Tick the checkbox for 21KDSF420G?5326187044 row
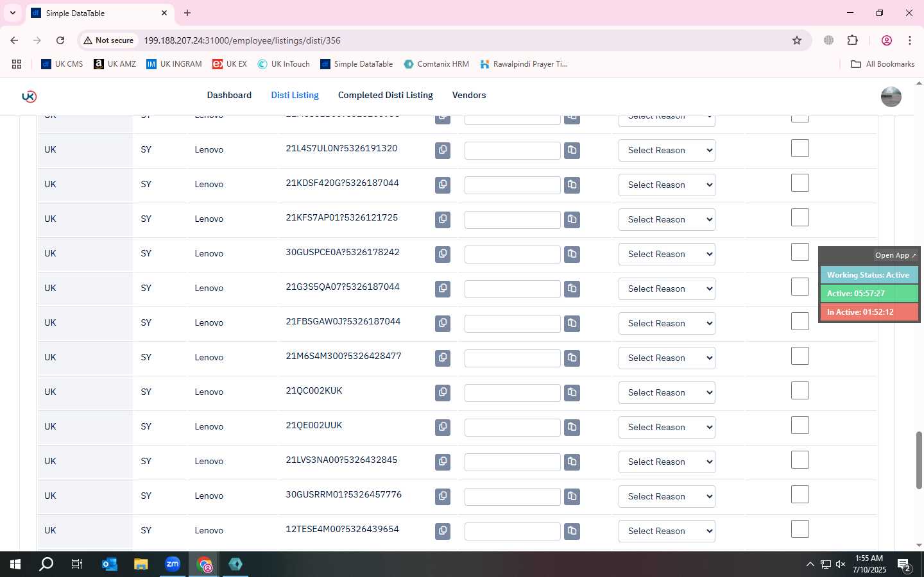This screenshot has width=924, height=577. pyautogui.click(x=800, y=183)
